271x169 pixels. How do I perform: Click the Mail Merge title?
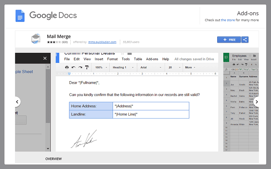pos(59,36)
